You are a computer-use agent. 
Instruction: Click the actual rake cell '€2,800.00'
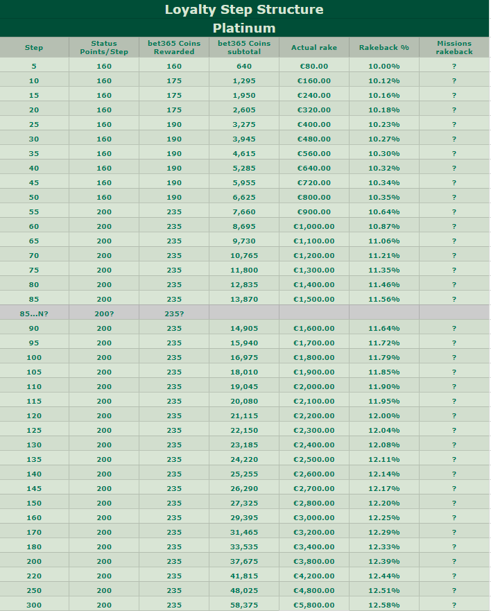pos(314,503)
